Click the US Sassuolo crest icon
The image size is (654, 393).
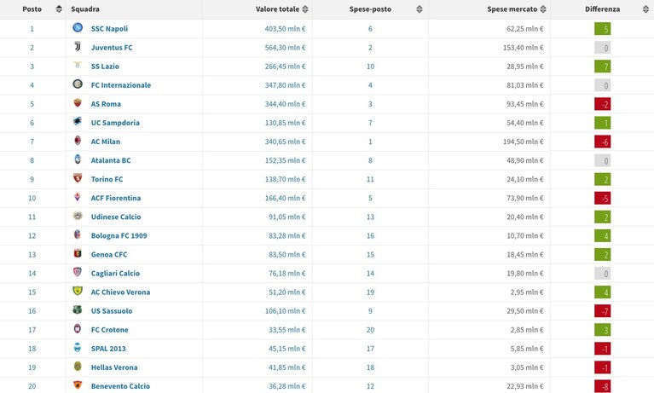click(78, 309)
